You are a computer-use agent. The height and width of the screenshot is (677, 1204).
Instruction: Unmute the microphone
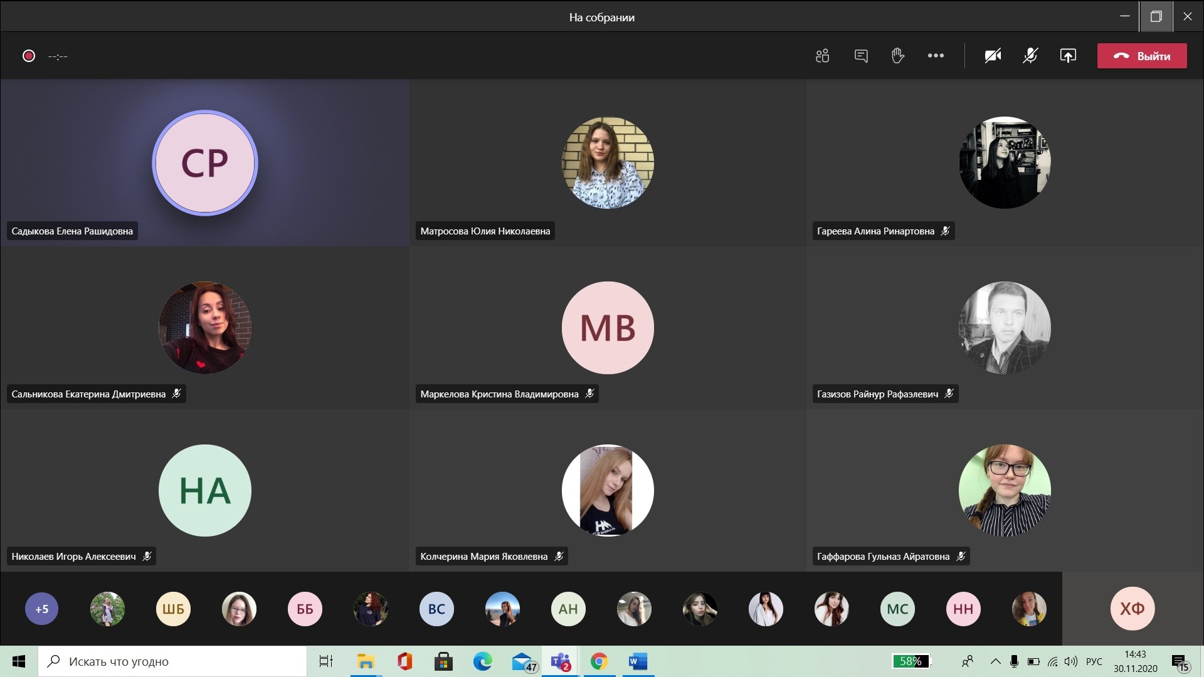pos(1030,56)
